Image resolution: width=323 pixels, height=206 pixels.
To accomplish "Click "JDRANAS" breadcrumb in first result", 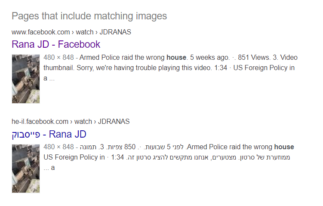I will tap(115, 32).
